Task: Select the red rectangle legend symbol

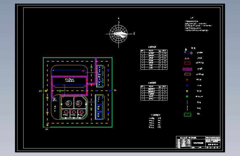Action: click(187, 63)
